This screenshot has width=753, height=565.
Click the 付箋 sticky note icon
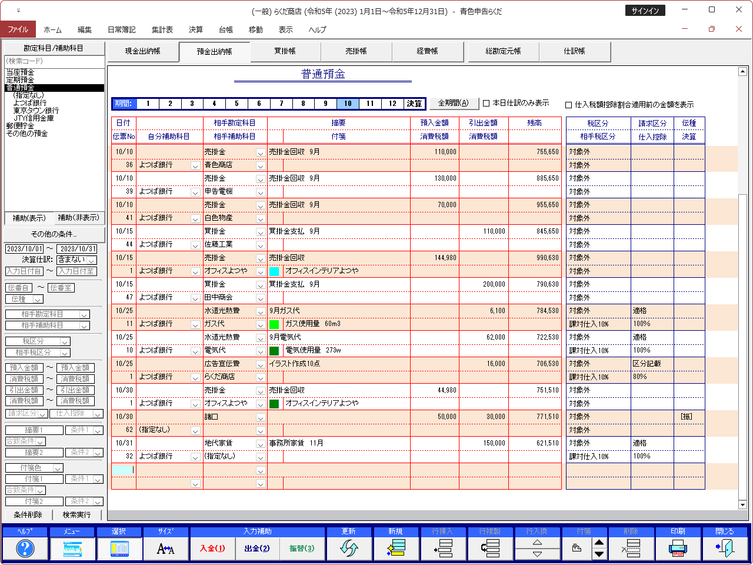click(x=577, y=549)
